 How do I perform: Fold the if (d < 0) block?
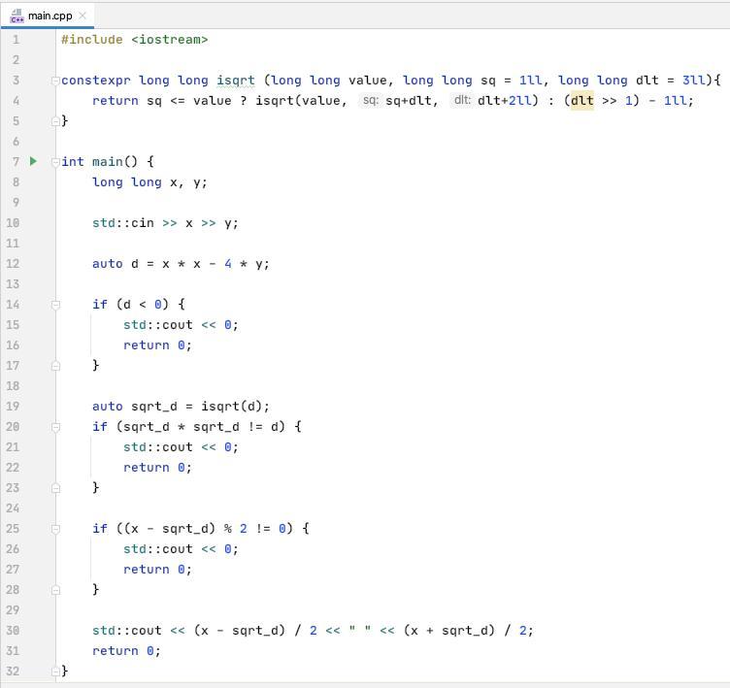pyautogui.click(x=55, y=305)
